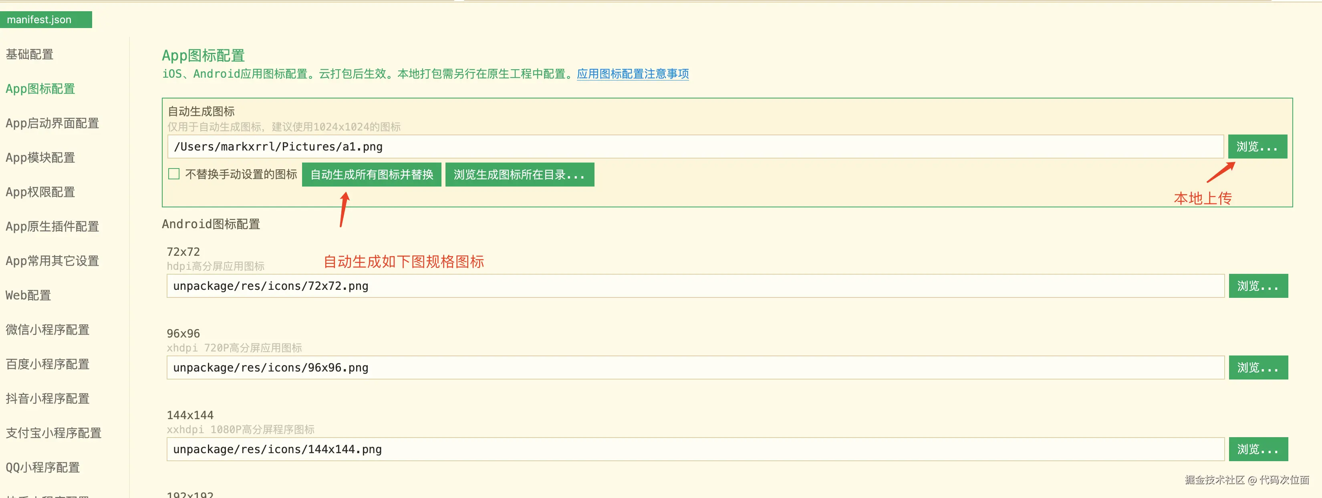This screenshot has width=1322, height=498.
Task: Open the App原生插件配置 section
Action: coord(52,226)
